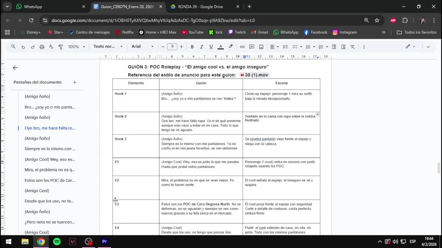Open the text color picker
The height and width of the screenshot is (248, 442).
pos(221,47)
